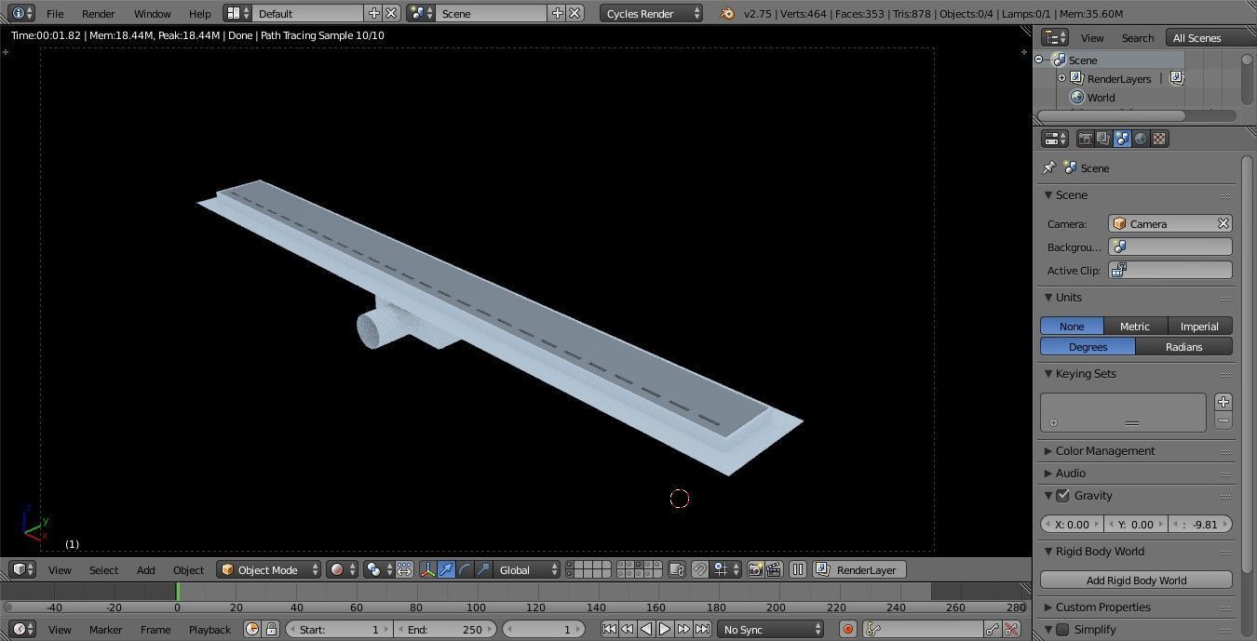Select None unit system
The image size is (1257, 641).
(x=1072, y=327)
